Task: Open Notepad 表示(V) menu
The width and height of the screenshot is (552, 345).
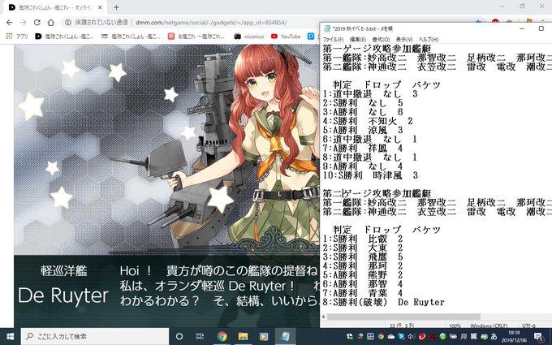Action: coord(403,40)
